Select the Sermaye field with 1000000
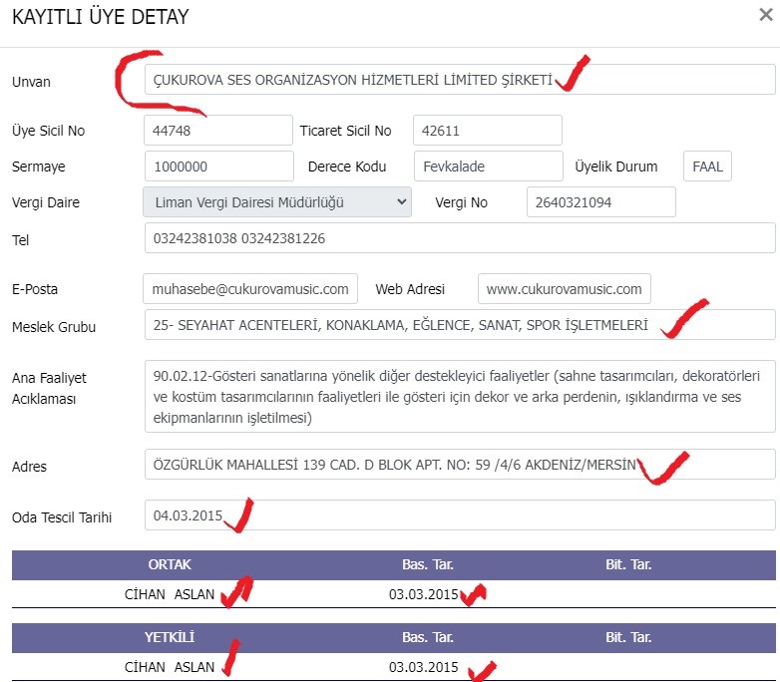The height and width of the screenshot is (682, 780). pyautogui.click(x=218, y=167)
